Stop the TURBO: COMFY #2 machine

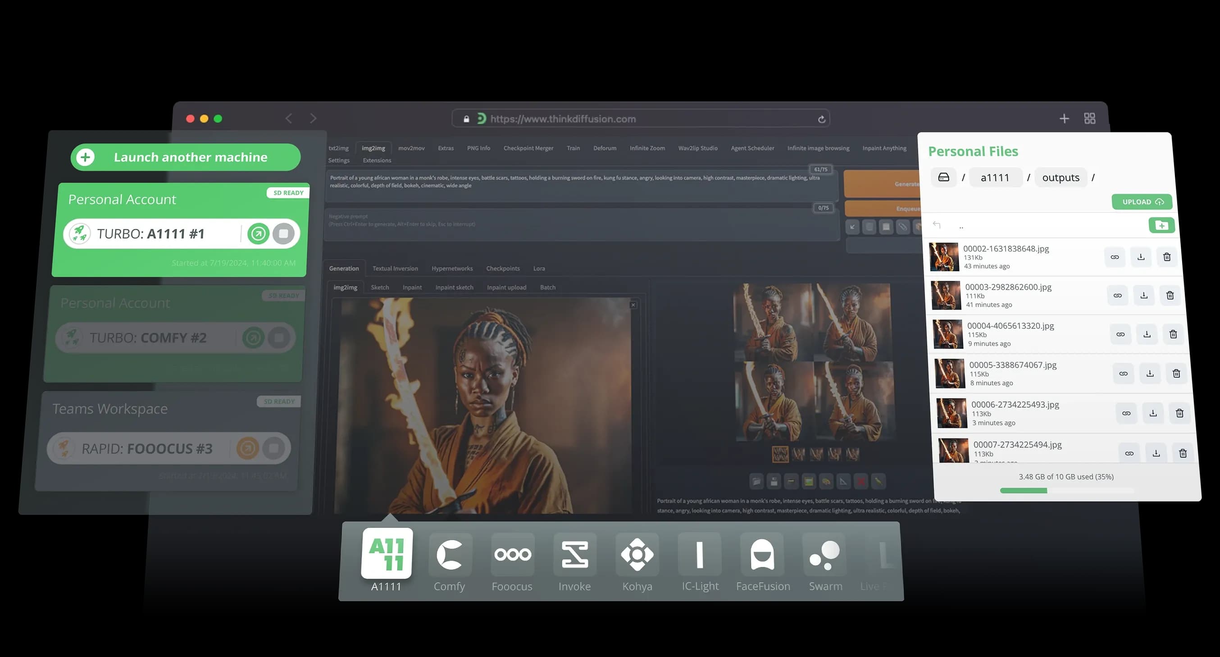pos(278,338)
